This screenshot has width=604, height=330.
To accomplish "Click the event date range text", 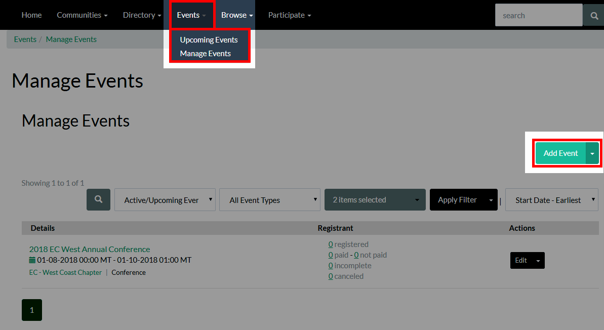I will 114,260.
